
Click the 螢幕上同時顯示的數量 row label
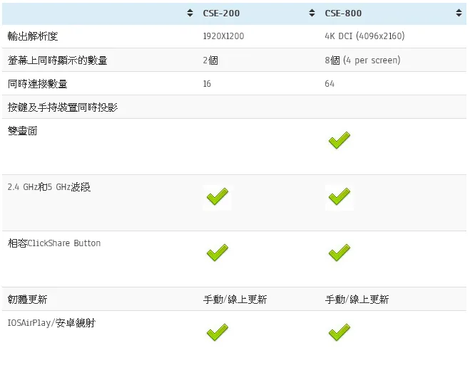tap(57, 60)
